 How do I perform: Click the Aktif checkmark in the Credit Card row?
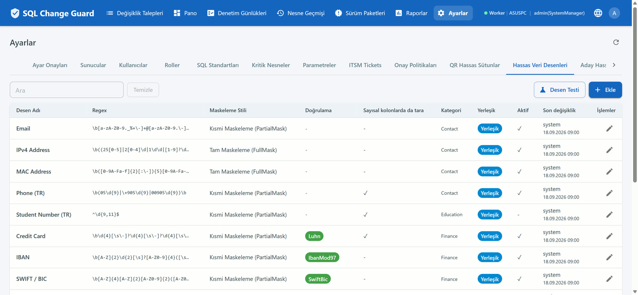click(520, 236)
